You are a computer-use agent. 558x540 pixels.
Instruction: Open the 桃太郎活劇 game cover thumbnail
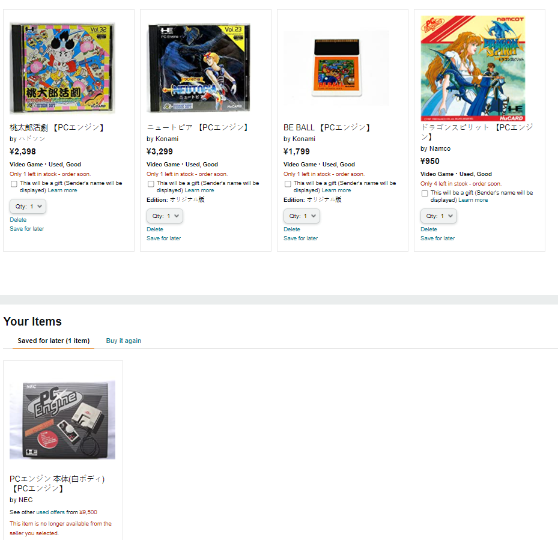pos(62,68)
